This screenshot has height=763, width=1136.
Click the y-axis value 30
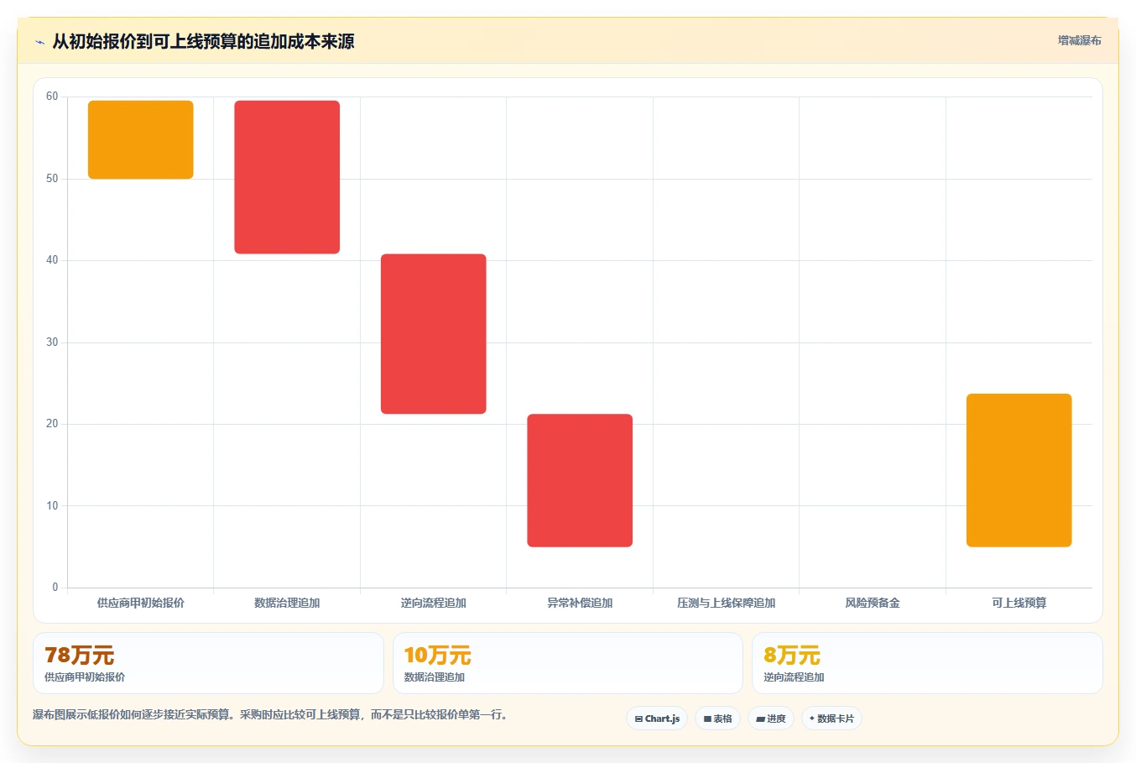(x=52, y=342)
